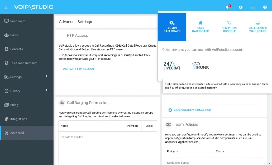
Task: Toggle the apps grid icon
Action: [x=253, y=7]
